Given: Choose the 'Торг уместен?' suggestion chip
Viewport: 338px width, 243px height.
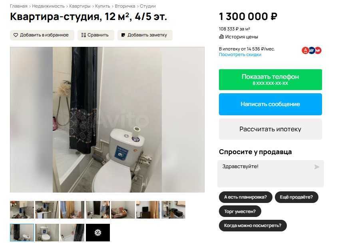Looking at the screenshot, I should pos(240,211).
